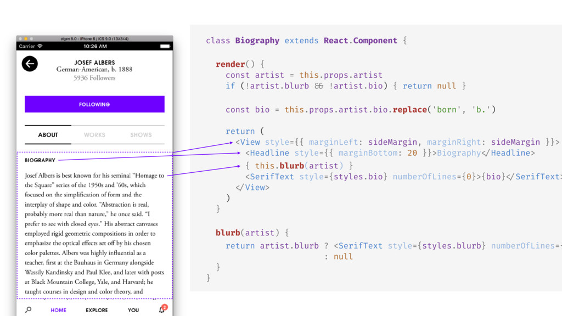Click 'class Biography extends React.Component' line
562x316 pixels.
pyautogui.click(x=306, y=41)
